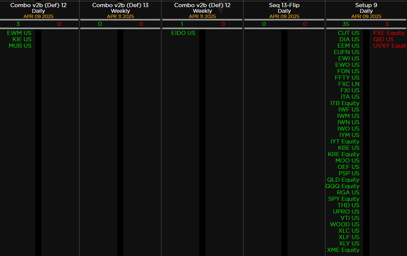Click the OEF US ticker
Image resolution: width=407 pixels, height=256 pixels.
coord(349,167)
